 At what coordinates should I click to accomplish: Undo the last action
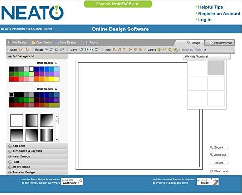tap(188, 50)
